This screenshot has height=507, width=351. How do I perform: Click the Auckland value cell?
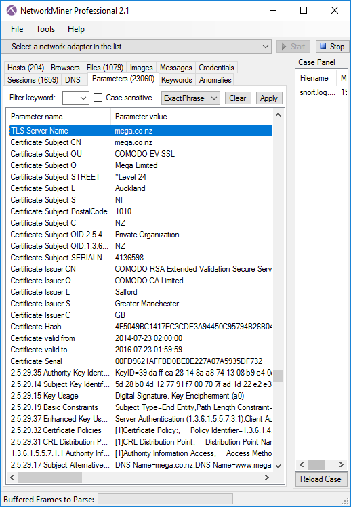[x=130, y=188]
